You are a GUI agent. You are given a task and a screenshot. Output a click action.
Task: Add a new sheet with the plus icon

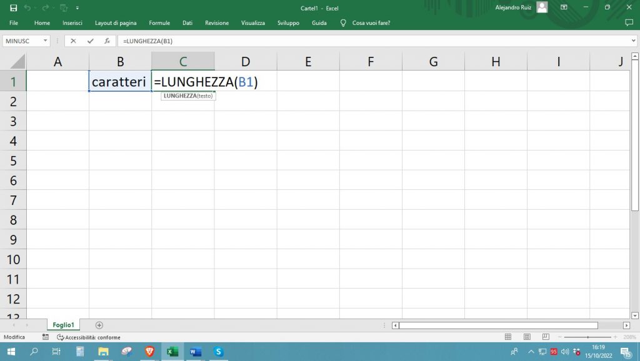[x=99, y=325]
